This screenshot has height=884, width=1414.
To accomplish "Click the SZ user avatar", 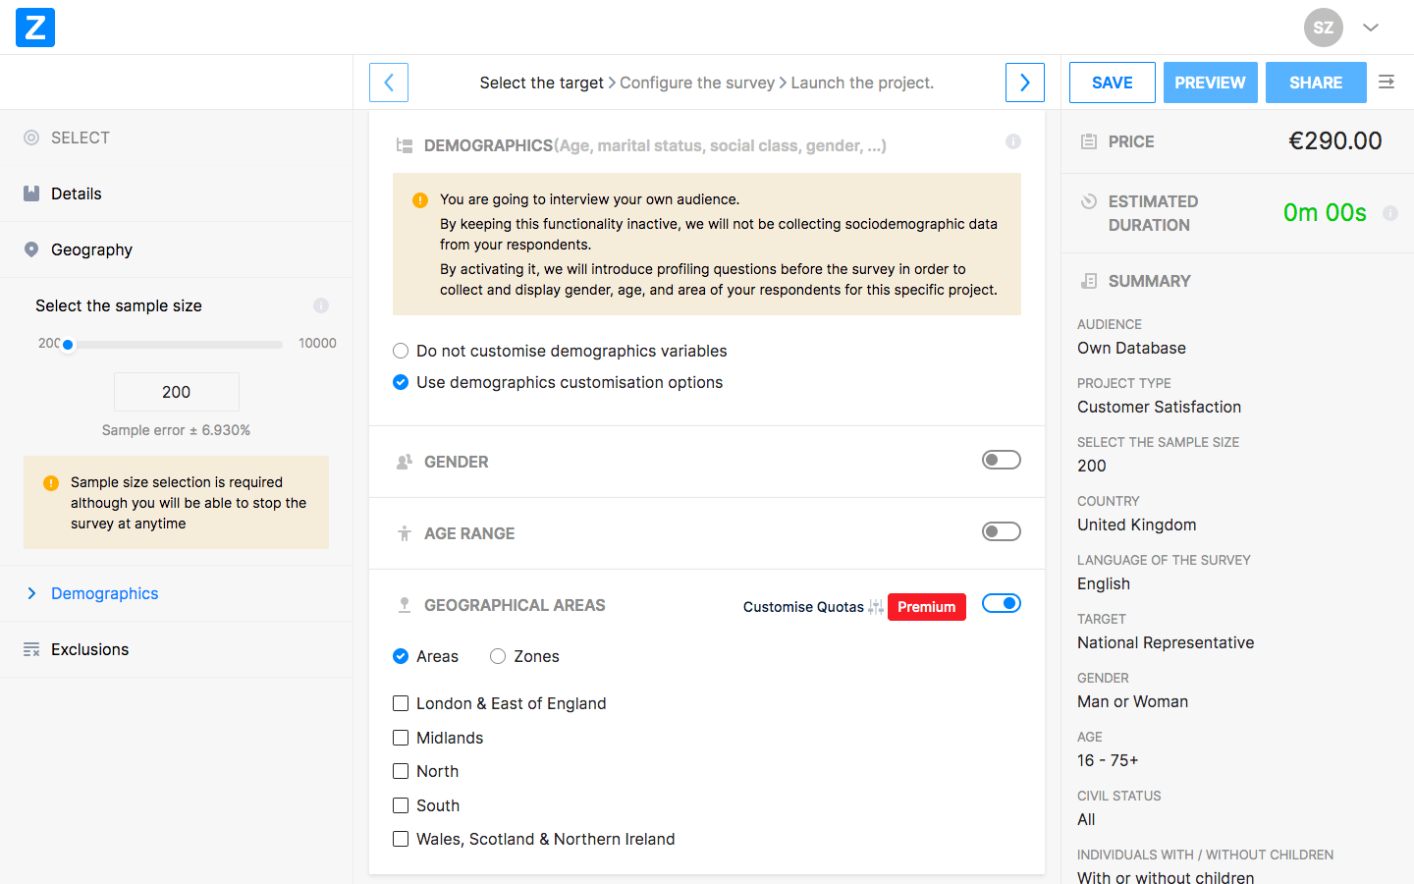I will (x=1323, y=28).
